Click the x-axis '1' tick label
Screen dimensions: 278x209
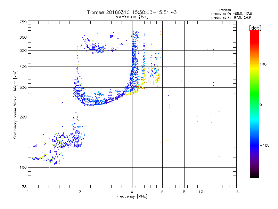click(x=28, y=192)
